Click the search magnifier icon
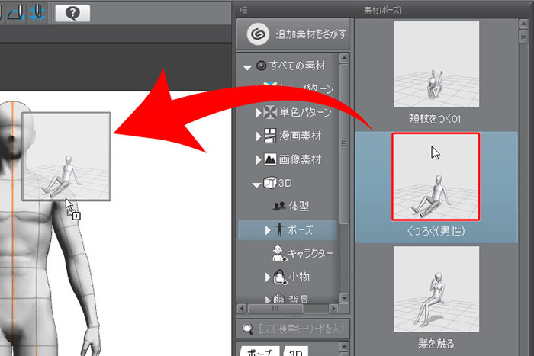This screenshot has height=356, width=534. tap(248, 329)
